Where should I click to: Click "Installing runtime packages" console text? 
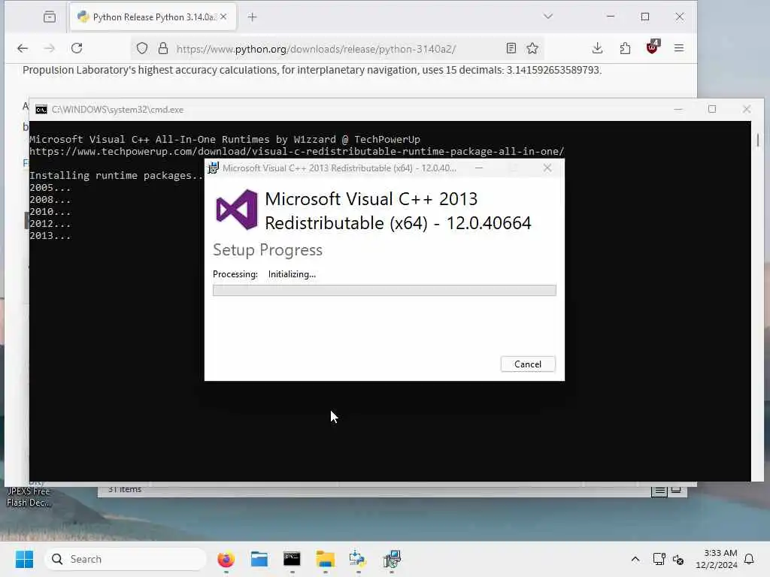coord(117,176)
